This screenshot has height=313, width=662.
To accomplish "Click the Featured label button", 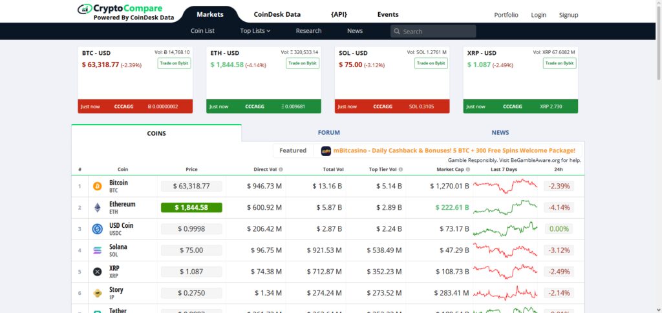I will pos(293,150).
